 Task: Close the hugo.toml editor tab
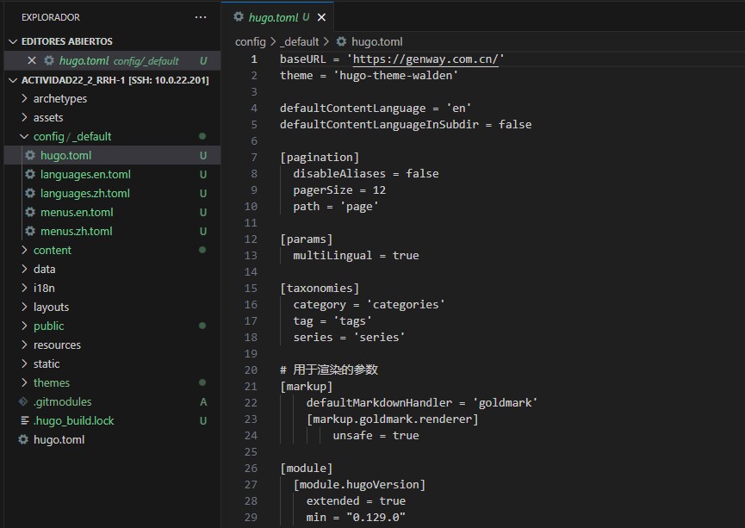321,17
